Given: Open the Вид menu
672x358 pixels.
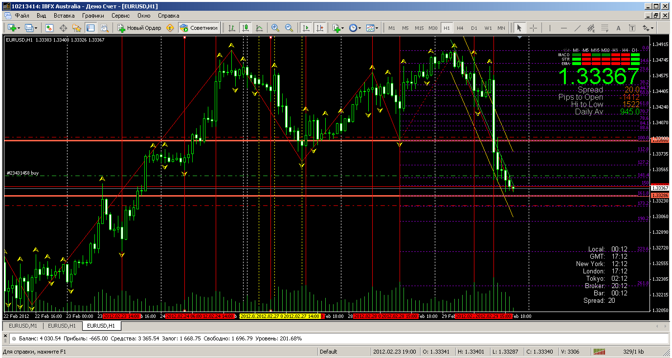Looking at the screenshot, I should coord(42,16).
